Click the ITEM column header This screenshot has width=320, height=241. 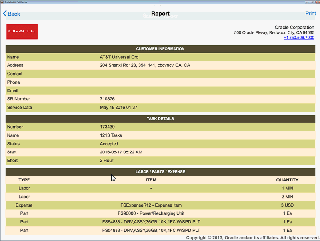point(151,180)
